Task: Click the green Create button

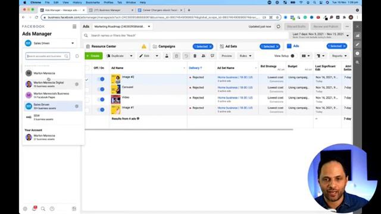Action: (93, 56)
